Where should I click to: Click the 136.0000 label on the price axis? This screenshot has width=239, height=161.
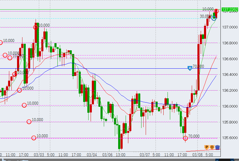(x=230, y=106)
